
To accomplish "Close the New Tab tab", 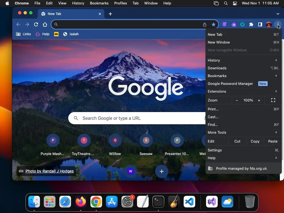I will pyautogui.click(x=100, y=14).
